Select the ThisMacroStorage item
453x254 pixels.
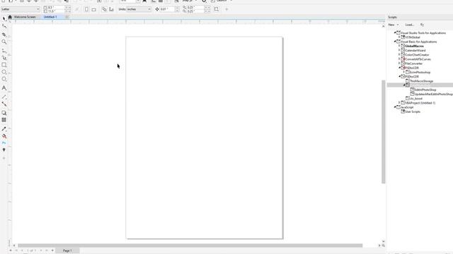421,81
